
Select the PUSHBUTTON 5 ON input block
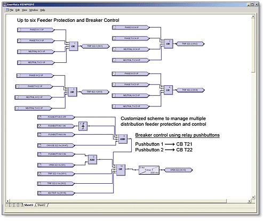[x=56, y=154]
